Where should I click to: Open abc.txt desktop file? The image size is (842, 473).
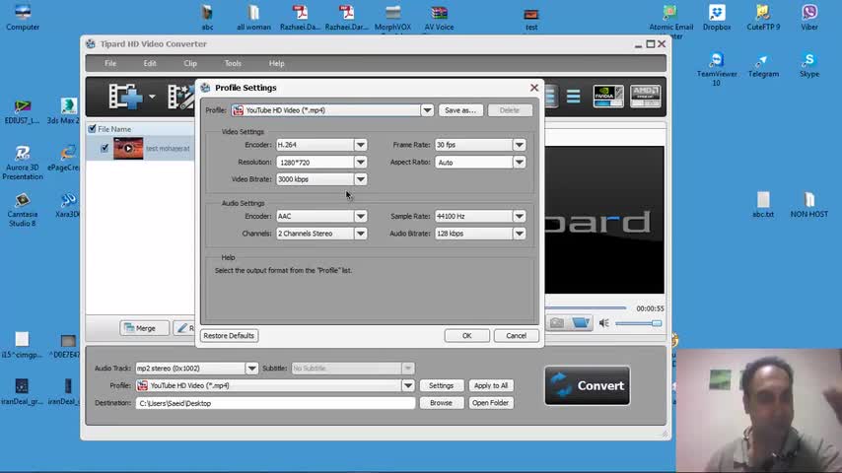coord(763,205)
